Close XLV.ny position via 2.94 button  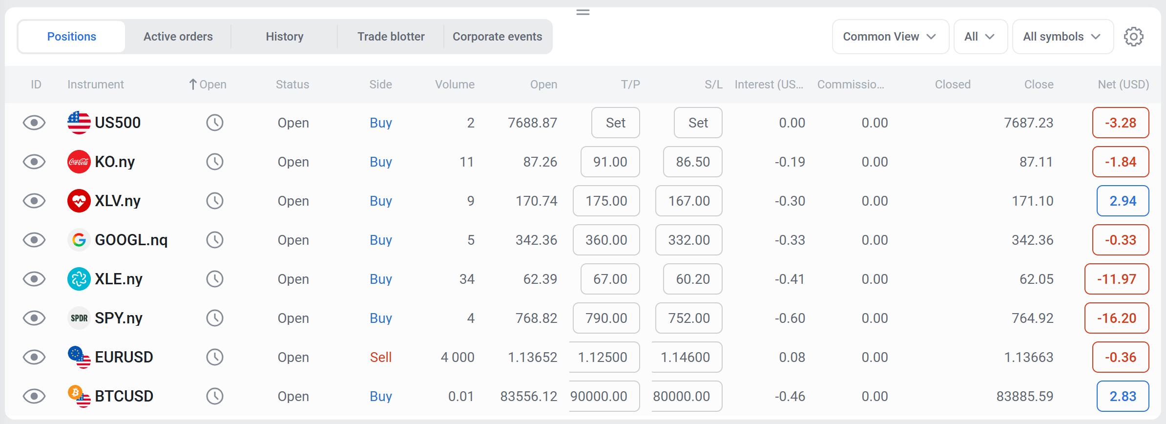coord(1123,201)
